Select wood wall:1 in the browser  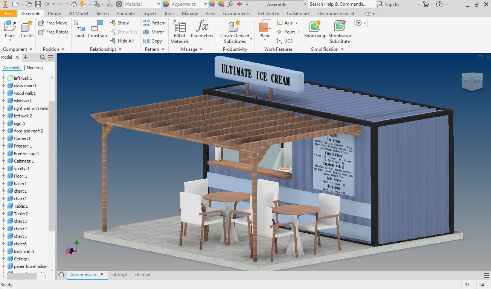pyautogui.click(x=25, y=93)
